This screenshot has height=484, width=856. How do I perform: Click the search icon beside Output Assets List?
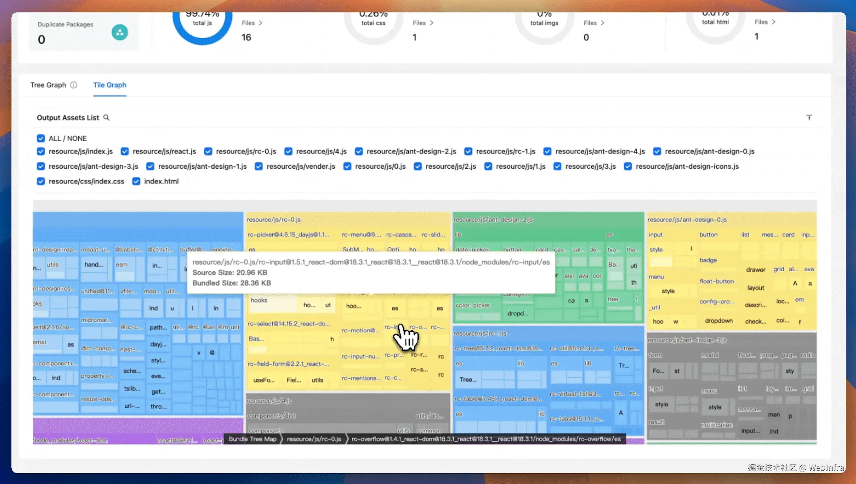[x=106, y=117]
